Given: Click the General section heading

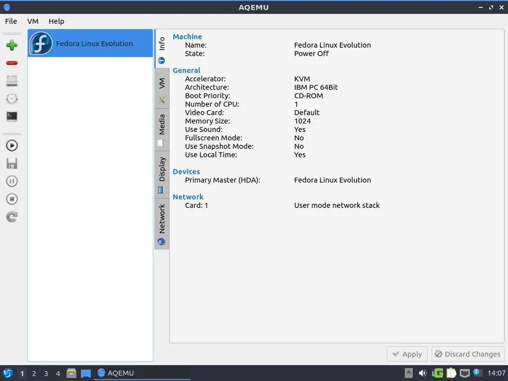Looking at the screenshot, I should tap(187, 70).
